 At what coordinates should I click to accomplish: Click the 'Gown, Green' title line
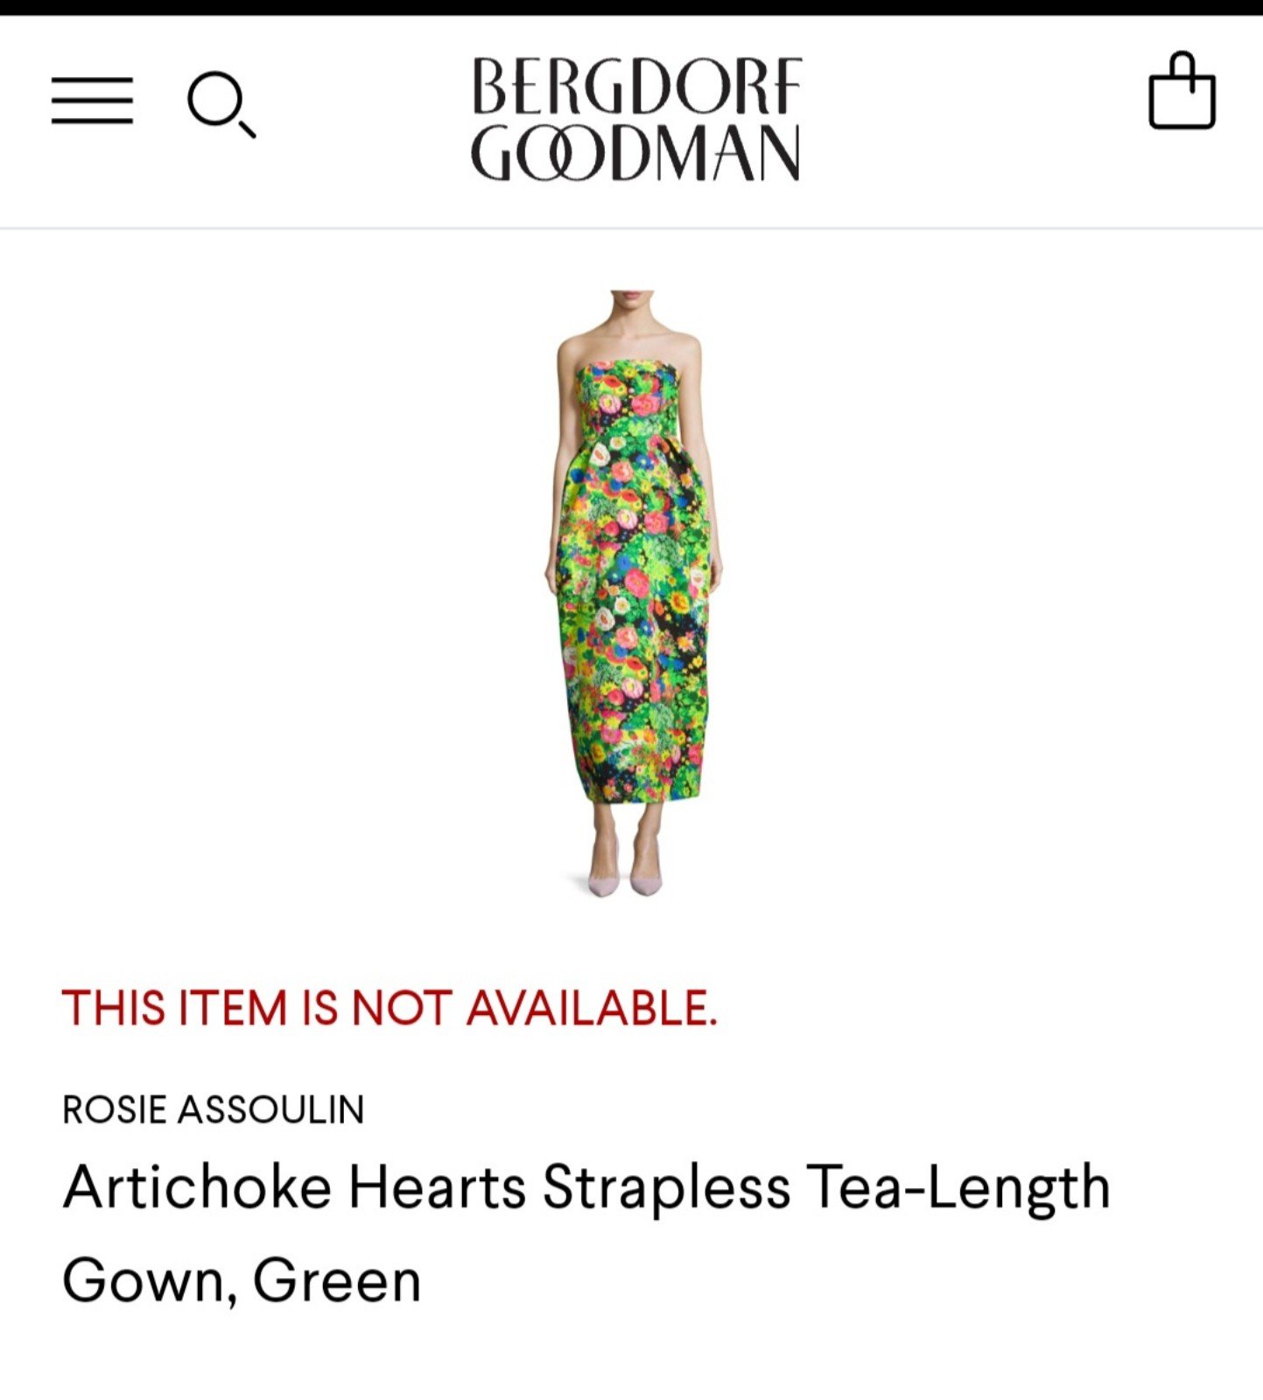pos(242,1281)
